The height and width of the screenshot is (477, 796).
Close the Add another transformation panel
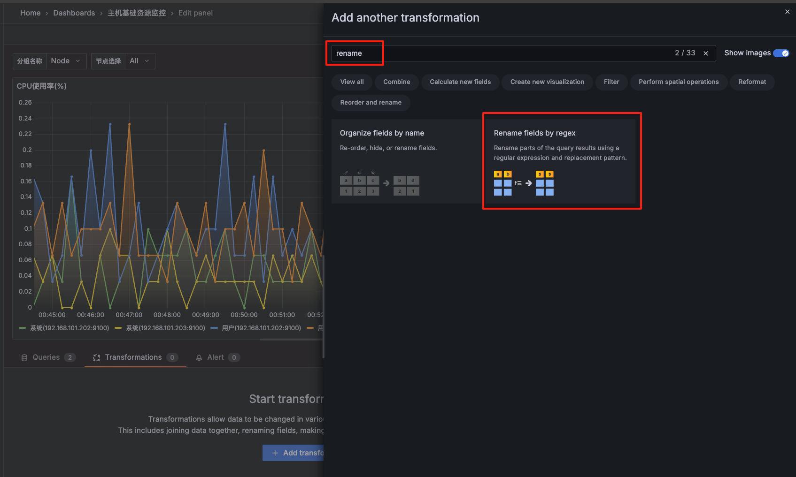[x=787, y=11]
